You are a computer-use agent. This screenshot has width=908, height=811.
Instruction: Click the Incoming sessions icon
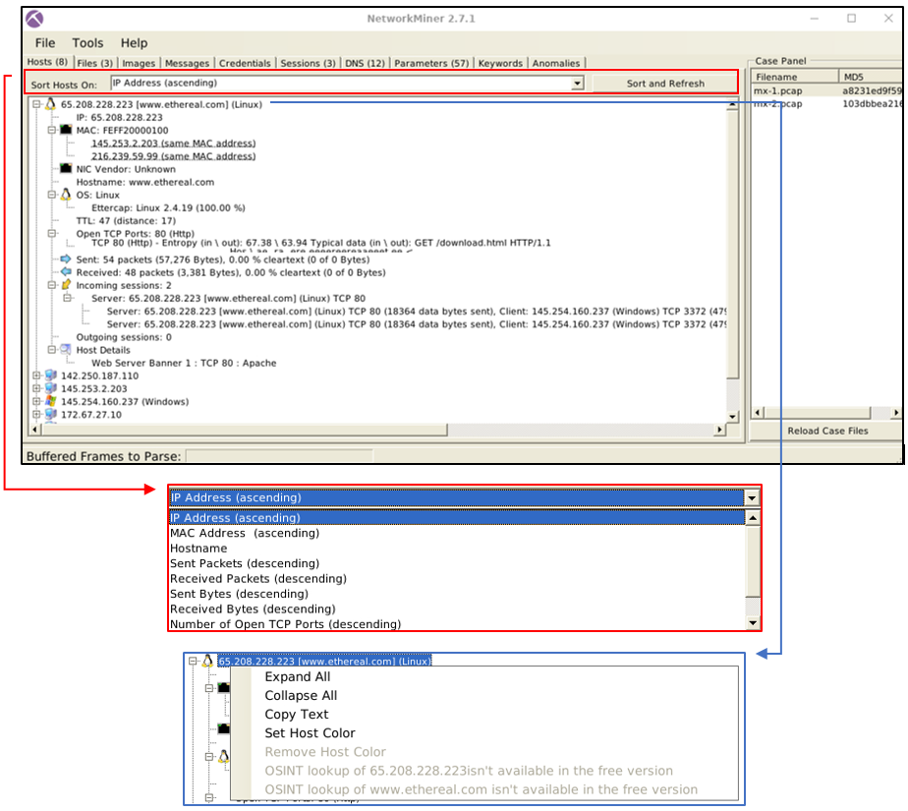(66, 285)
